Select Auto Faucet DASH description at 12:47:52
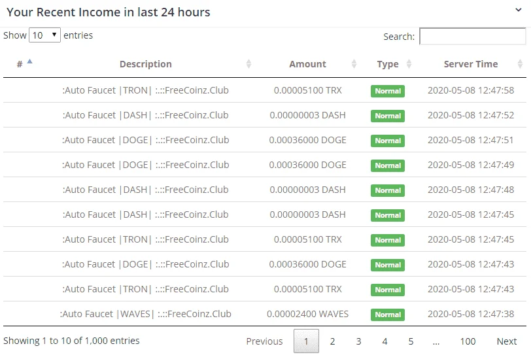This screenshot has height=359, width=531. coord(146,115)
